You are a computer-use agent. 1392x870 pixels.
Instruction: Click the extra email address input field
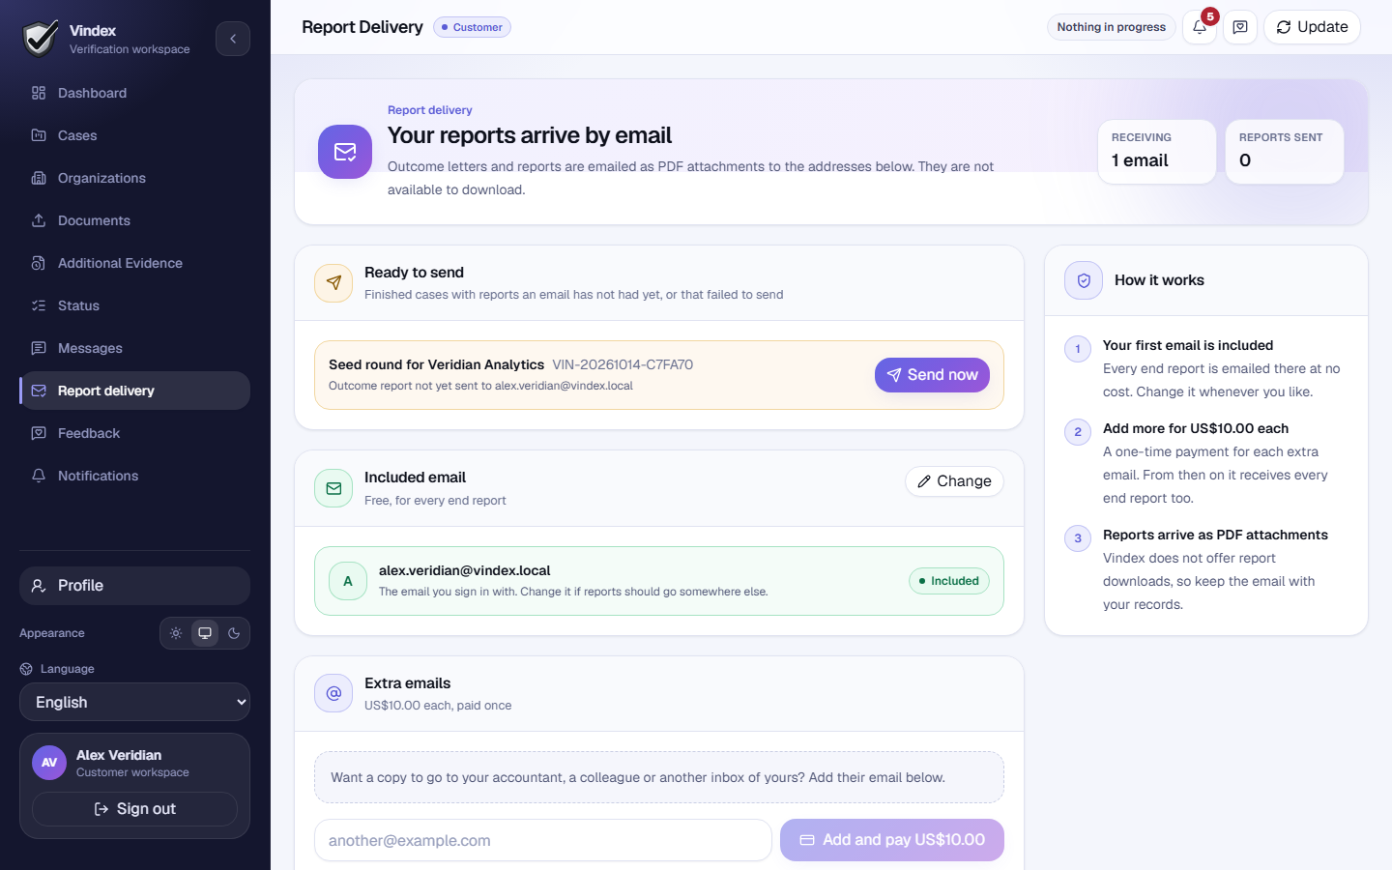tap(543, 840)
